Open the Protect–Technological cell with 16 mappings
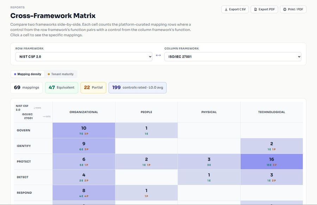The height and width of the screenshot is (205, 317). (272, 162)
